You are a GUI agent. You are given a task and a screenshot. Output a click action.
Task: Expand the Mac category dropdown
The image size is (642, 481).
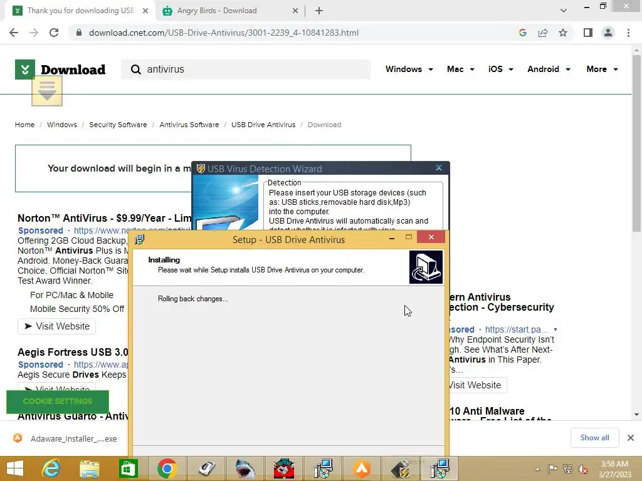tap(461, 69)
